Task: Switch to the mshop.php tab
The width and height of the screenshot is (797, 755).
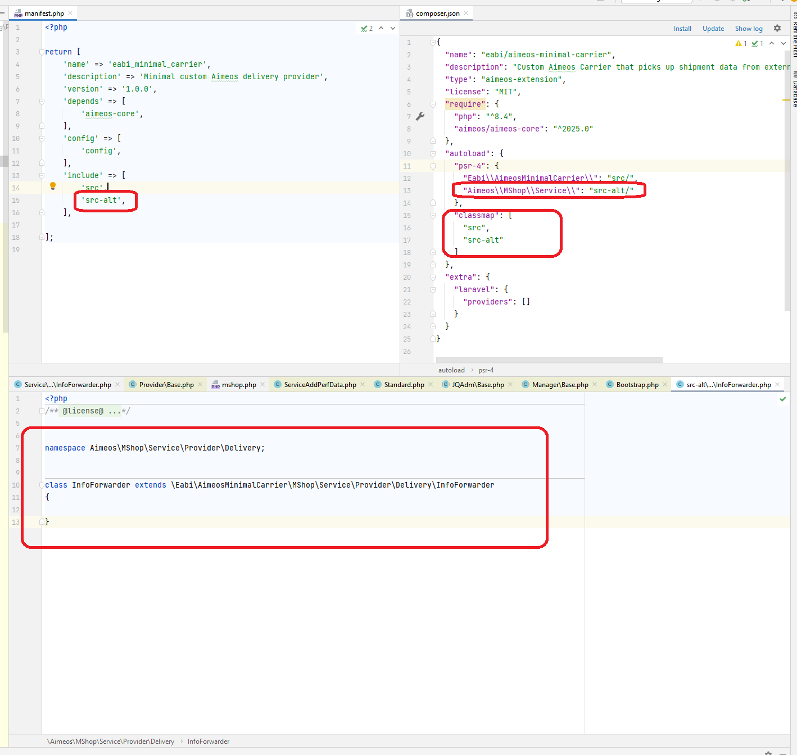Action: click(238, 385)
